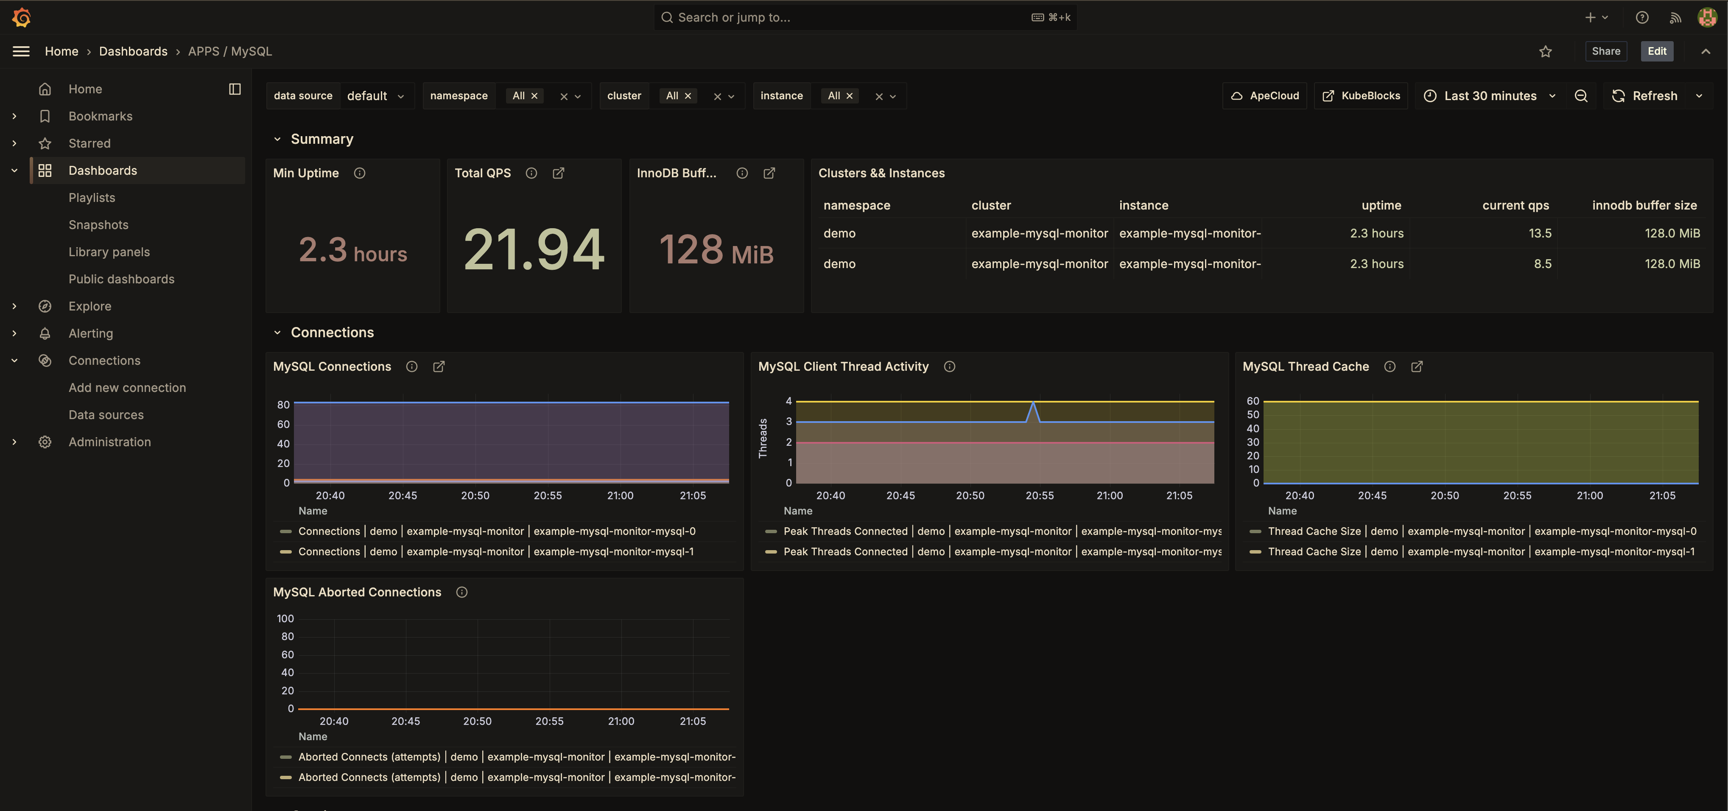Remove the All tag from instance filter
This screenshot has height=811, width=1728.
pos(849,96)
